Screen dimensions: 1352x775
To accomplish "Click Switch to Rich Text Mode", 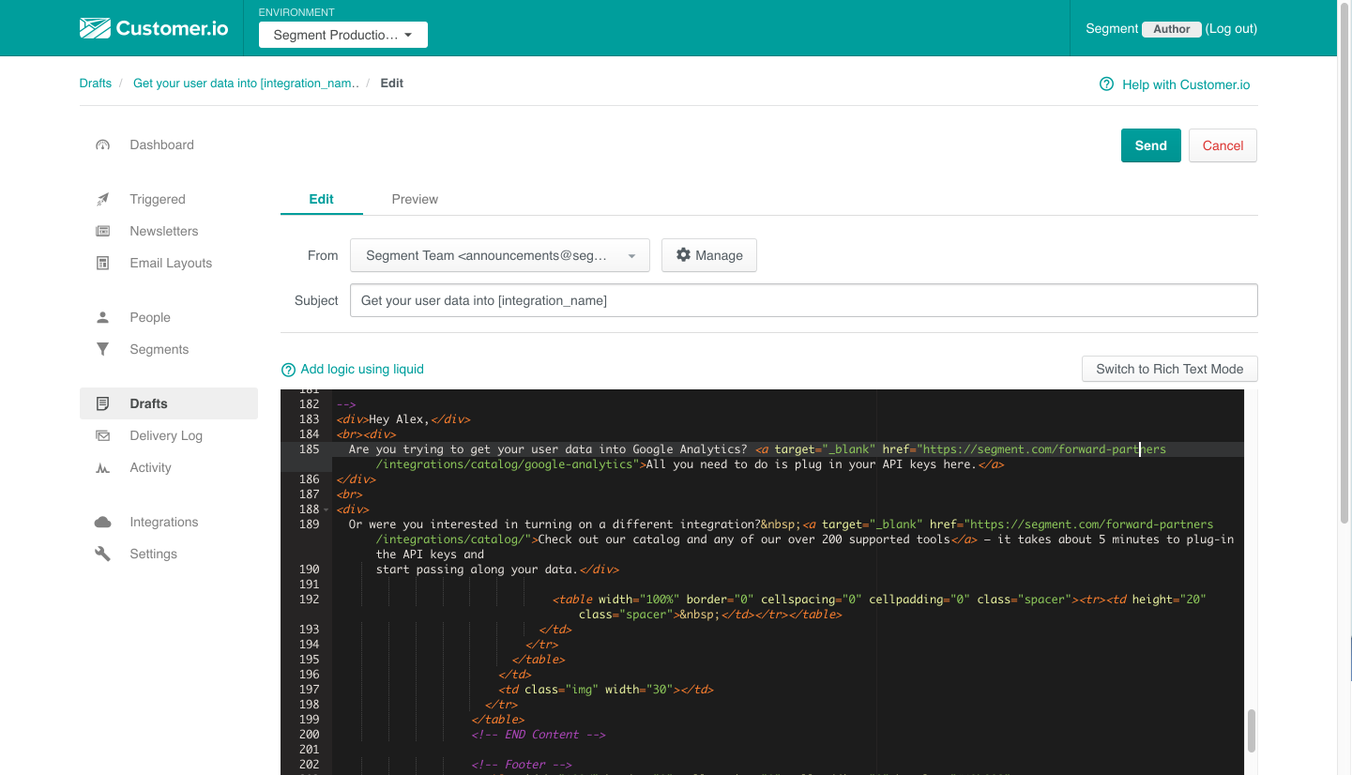I will point(1169,370).
